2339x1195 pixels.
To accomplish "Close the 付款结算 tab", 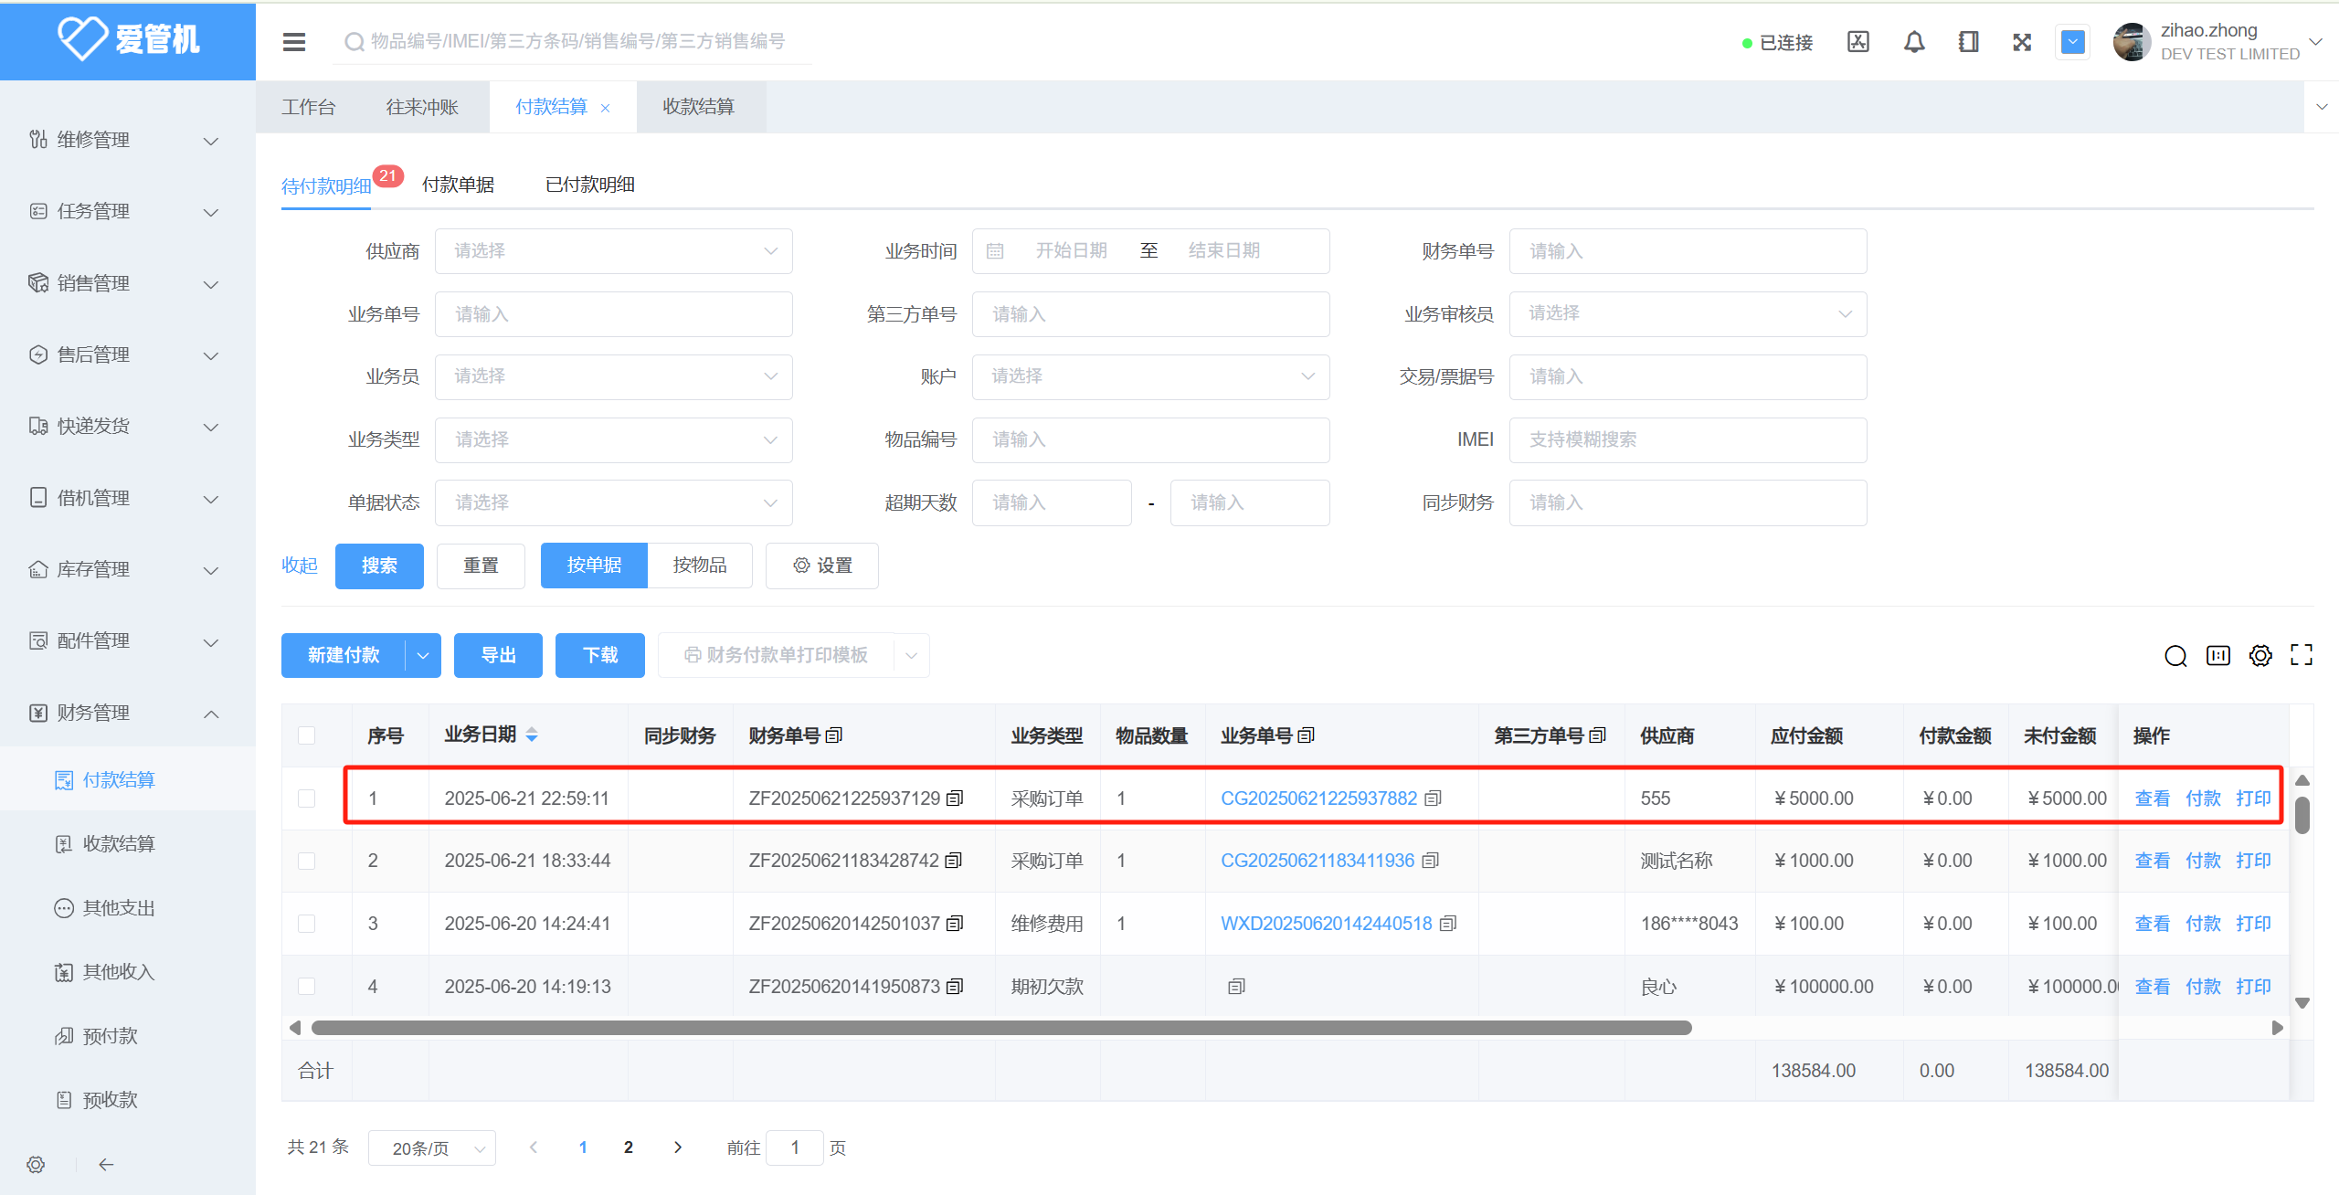I will (605, 108).
